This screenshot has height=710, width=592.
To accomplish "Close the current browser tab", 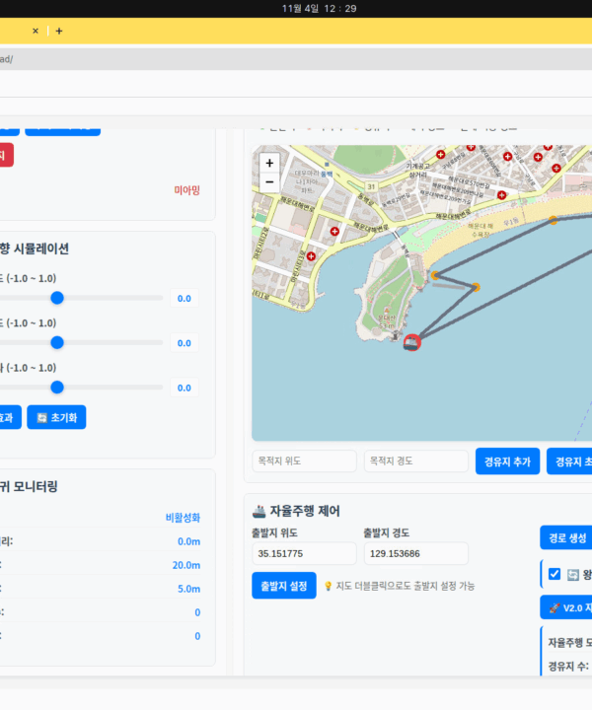I will (x=36, y=31).
